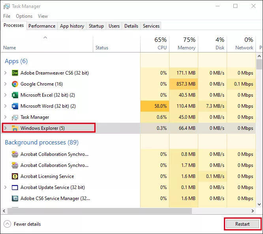The image size is (263, 234).
Task: Click the Google Chrome icon
Action: pos(15,84)
